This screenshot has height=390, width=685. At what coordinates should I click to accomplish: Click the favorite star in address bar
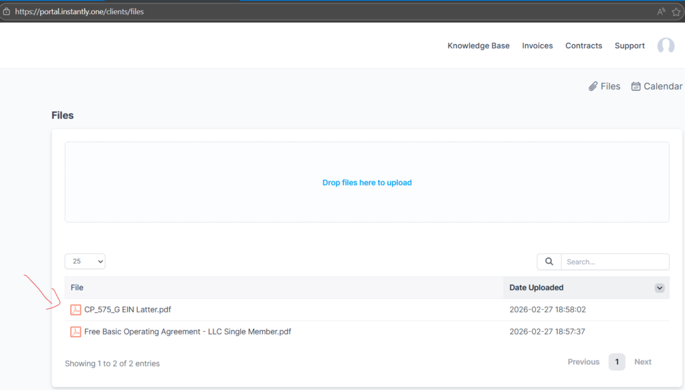676,11
